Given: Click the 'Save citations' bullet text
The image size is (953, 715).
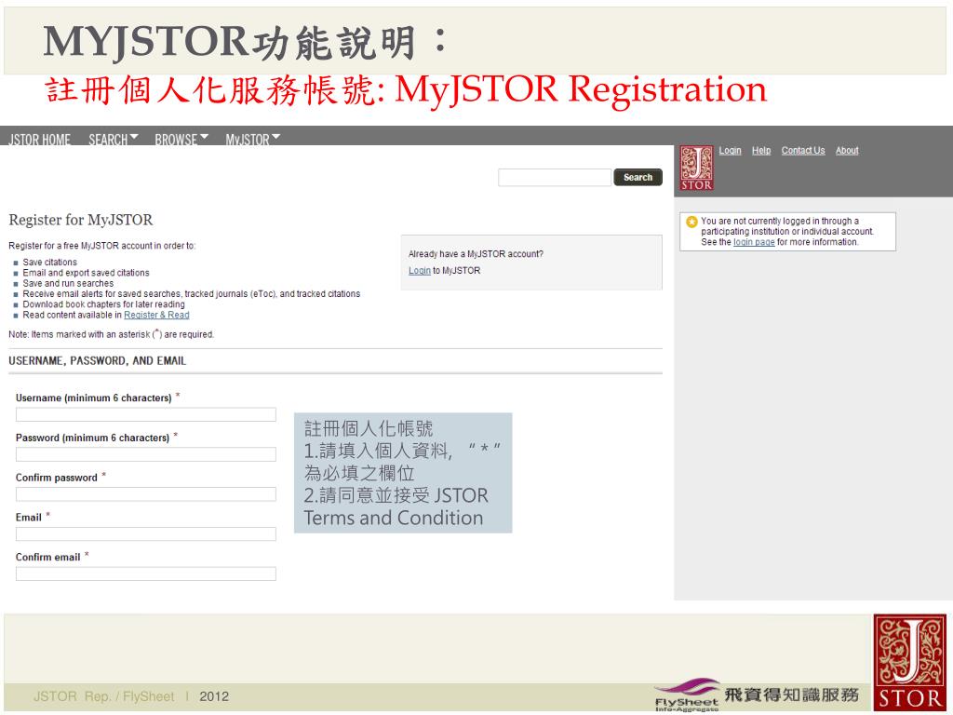Looking at the screenshot, I should coord(50,262).
